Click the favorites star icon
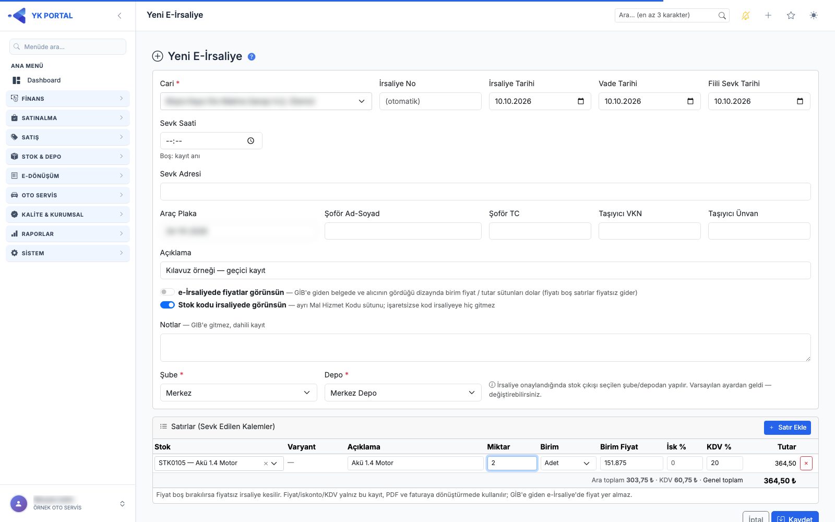 coord(791,16)
